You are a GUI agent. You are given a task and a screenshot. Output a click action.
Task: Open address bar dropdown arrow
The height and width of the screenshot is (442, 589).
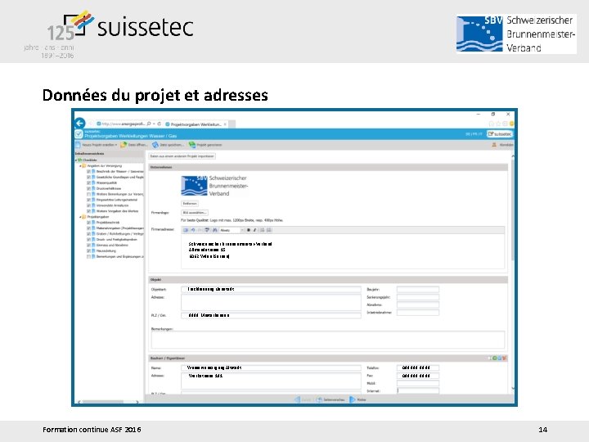pos(154,124)
